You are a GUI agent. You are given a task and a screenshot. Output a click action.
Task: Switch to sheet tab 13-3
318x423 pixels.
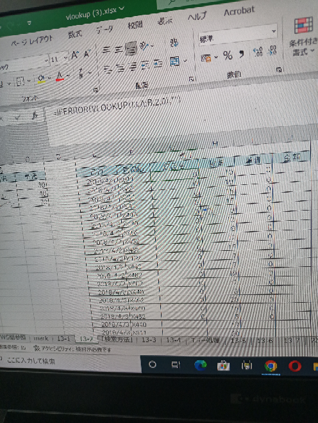pyautogui.click(x=149, y=340)
